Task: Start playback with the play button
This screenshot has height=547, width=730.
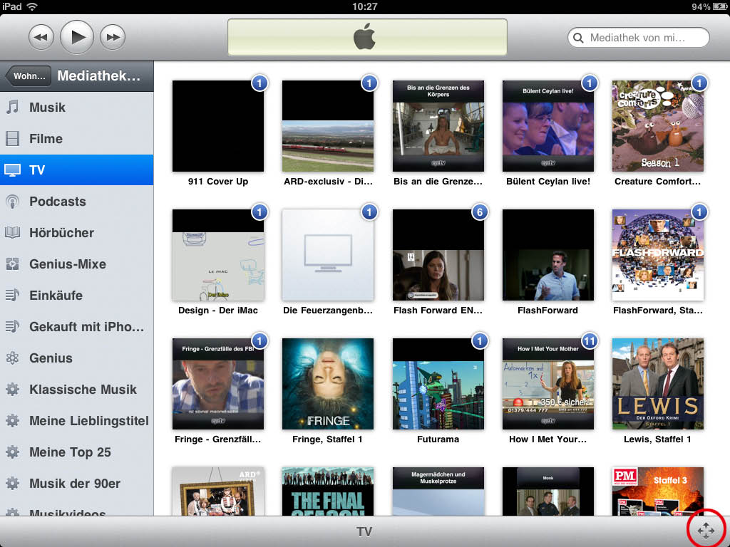Action: pyautogui.click(x=77, y=37)
